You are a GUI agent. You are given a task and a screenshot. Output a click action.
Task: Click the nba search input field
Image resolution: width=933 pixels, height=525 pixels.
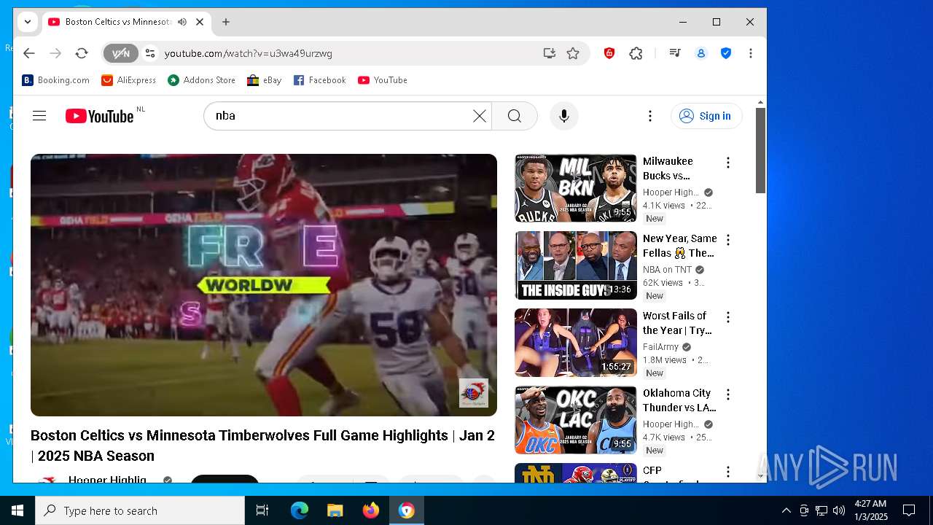click(343, 116)
